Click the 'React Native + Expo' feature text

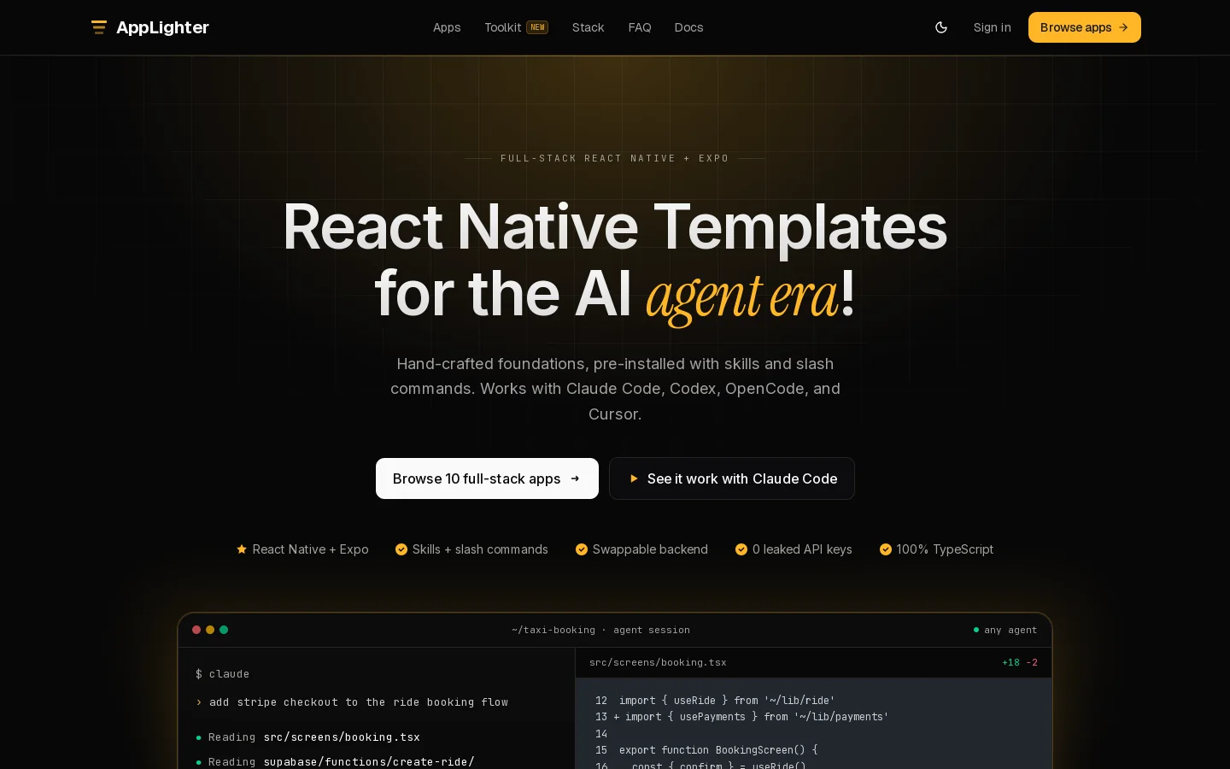pyautogui.click(x=310, y=549)
